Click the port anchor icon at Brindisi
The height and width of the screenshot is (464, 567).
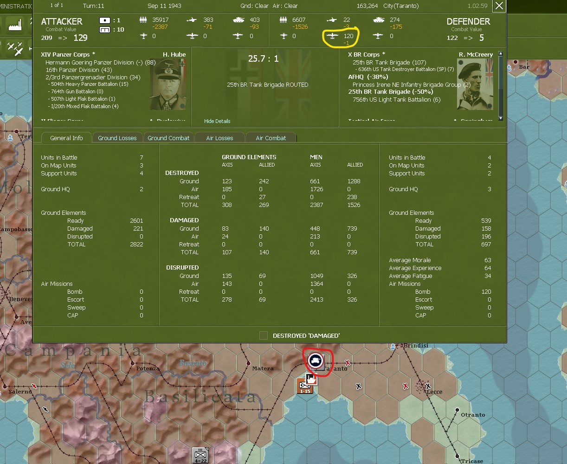[393, 346]
